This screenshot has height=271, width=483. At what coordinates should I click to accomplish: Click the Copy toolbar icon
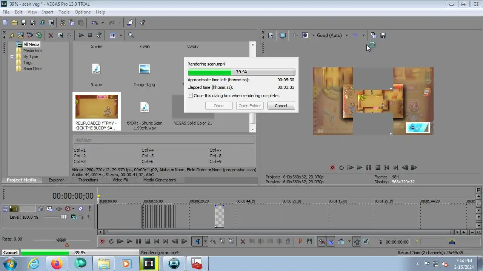72,23
